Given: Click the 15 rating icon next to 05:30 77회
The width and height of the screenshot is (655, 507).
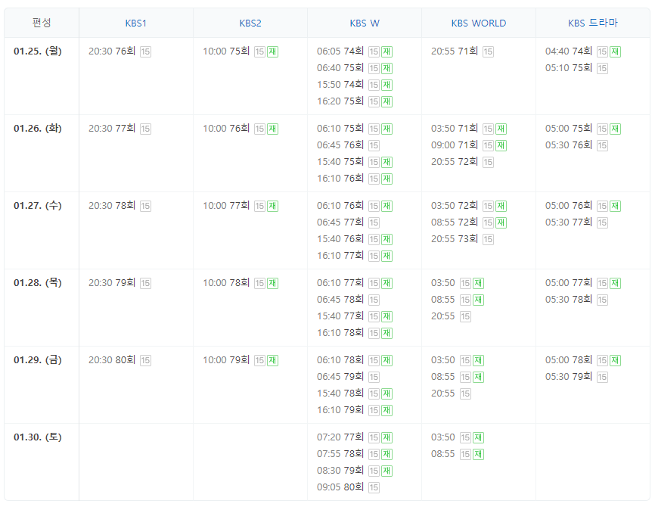Looking at the screenshot, I should coord(602,222).
